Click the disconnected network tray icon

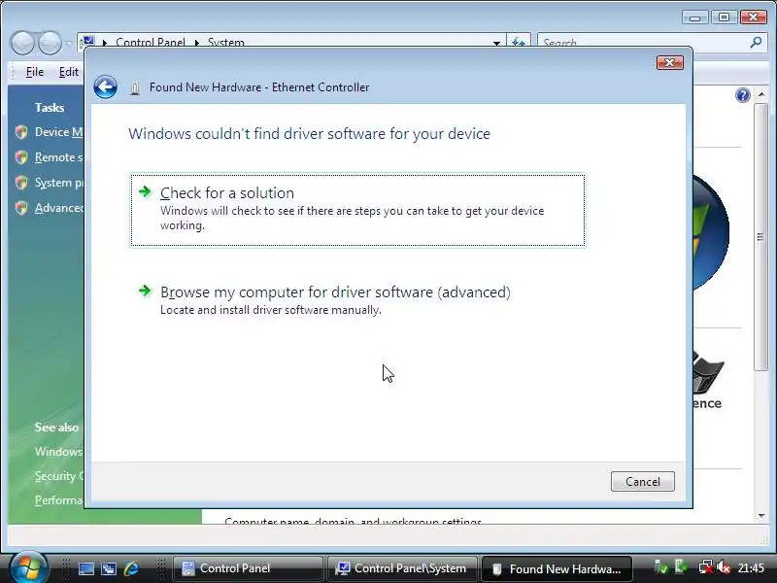coord(705,567)
